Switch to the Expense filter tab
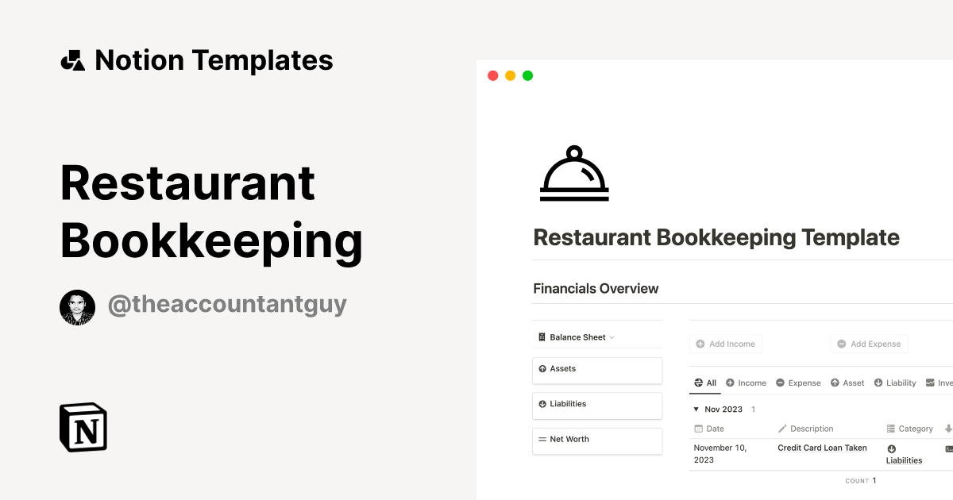This screenshot has width=953, height=500. pyautogui.click(x=798, y=383)
